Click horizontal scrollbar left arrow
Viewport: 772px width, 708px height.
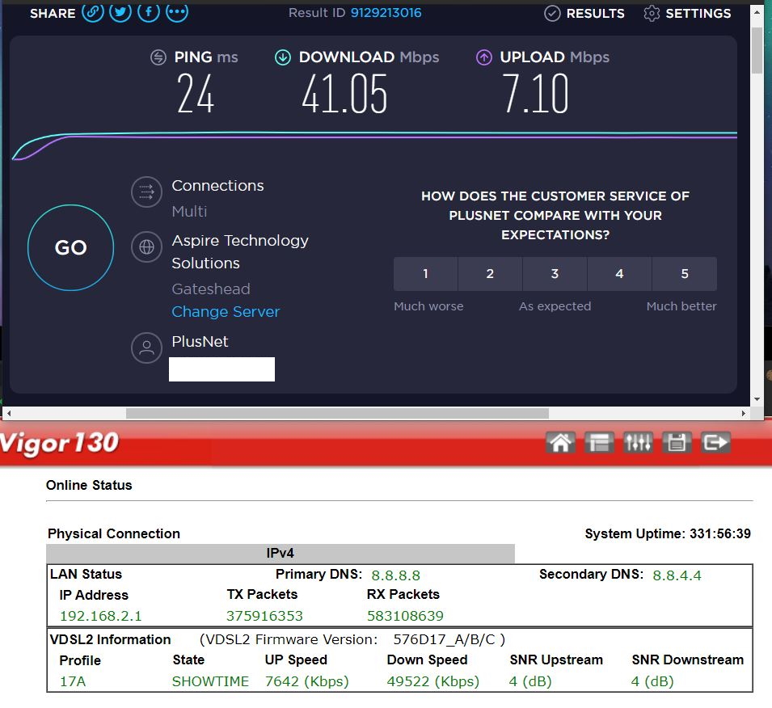[x=9, y=414]
